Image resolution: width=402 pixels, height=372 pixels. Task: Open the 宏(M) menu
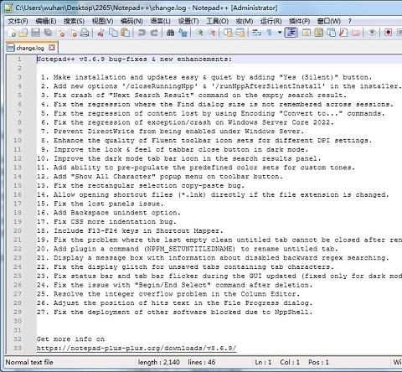pos(245,21)
